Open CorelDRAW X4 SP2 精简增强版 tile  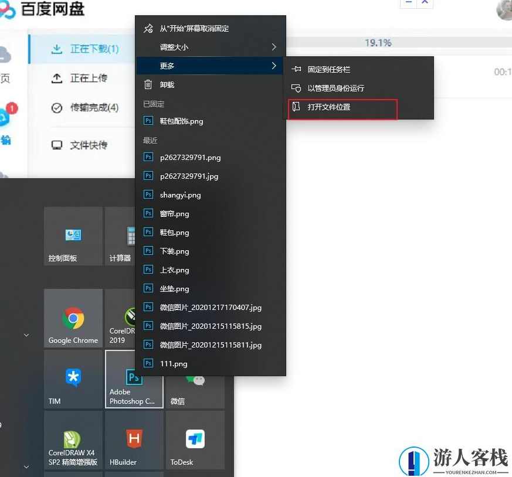(x=73, y=441)
